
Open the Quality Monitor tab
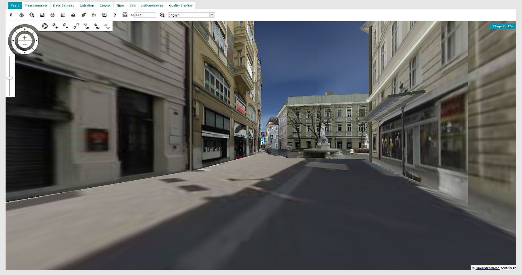coord(181,6)
